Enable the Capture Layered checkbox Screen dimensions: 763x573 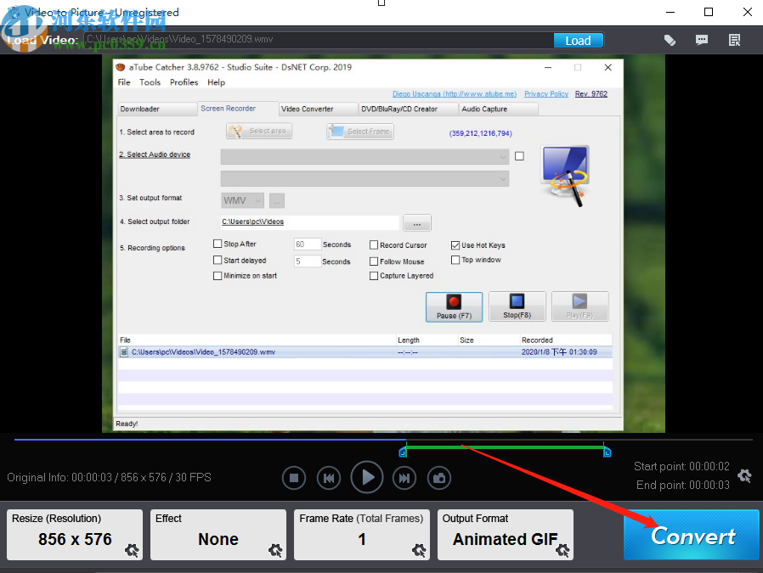pyautogui.click(x=374, y=276)
